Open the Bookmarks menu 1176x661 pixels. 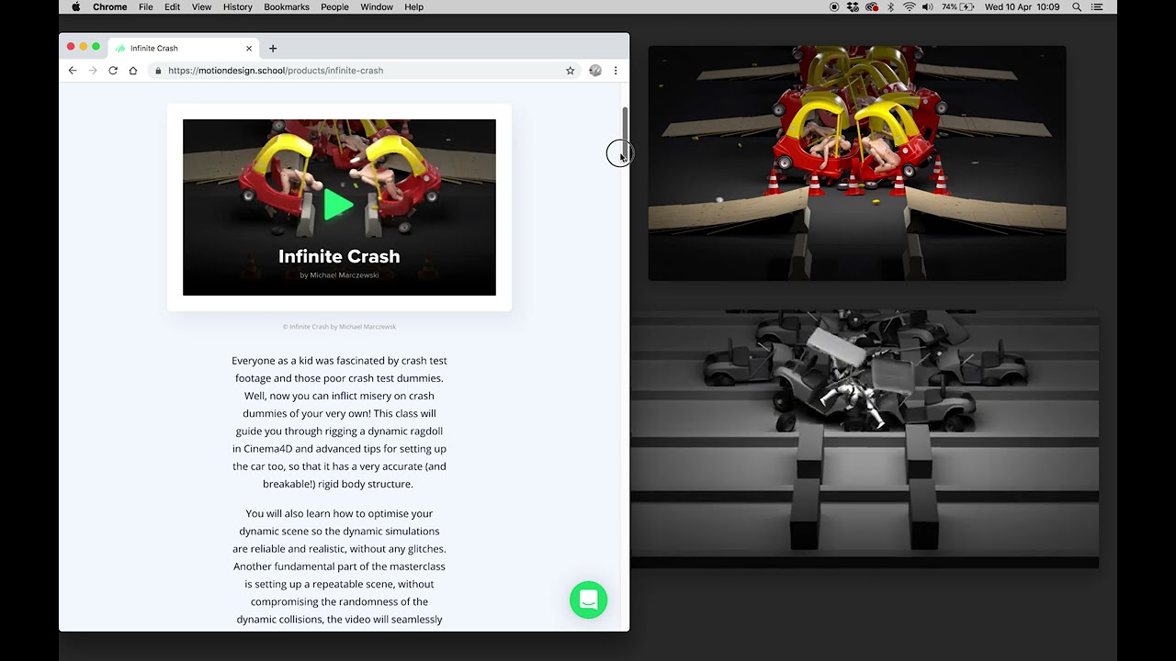(x=287, y=7)
